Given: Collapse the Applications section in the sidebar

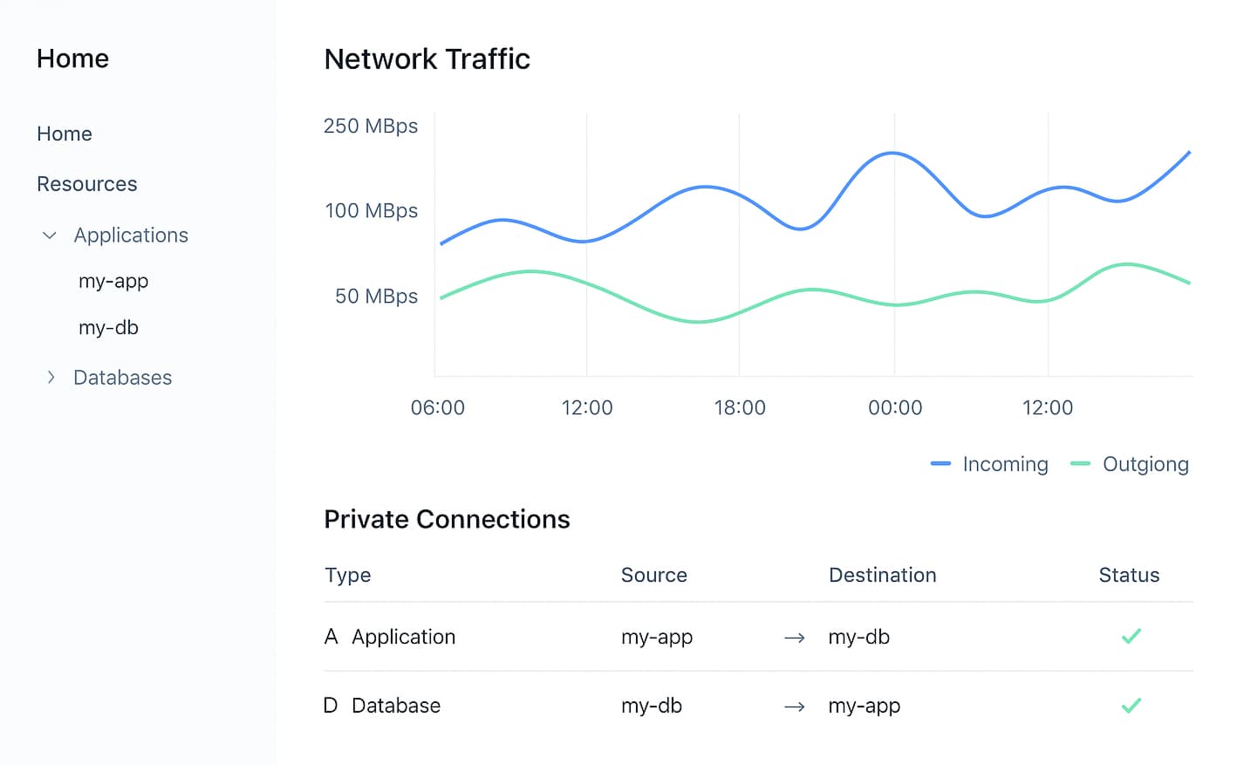Looking at the screenshot, I should pos(50,236).
